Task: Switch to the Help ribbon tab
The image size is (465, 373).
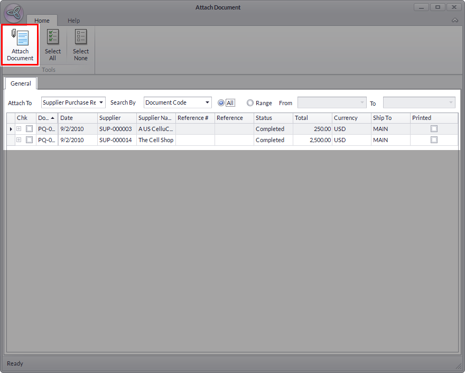Action: click(73, 21)
